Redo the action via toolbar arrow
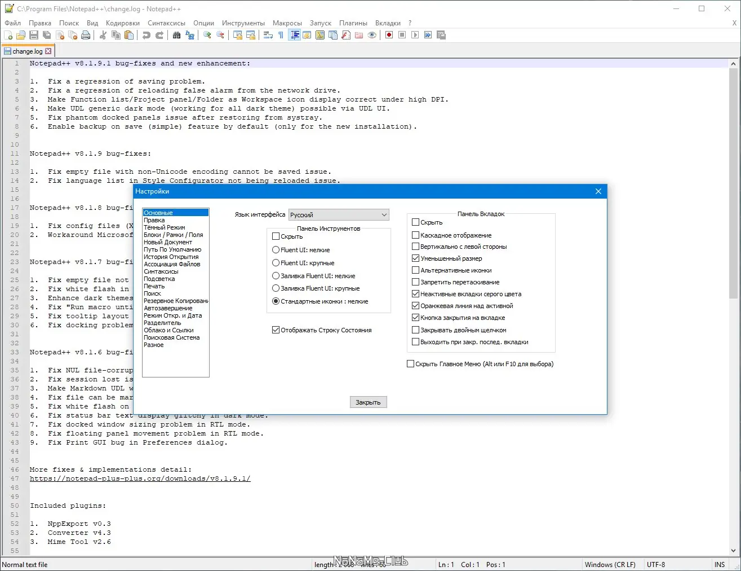Screen dimensions: 741x571 coord(159,35)
